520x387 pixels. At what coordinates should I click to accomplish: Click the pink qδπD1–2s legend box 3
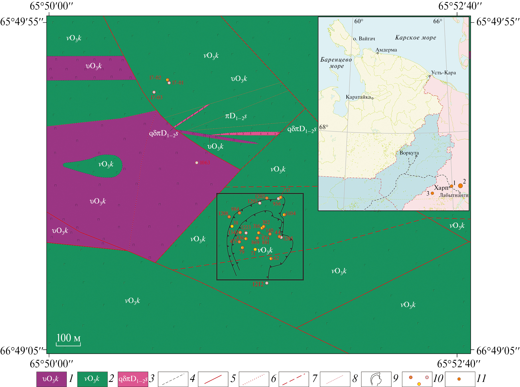point(133,379)
